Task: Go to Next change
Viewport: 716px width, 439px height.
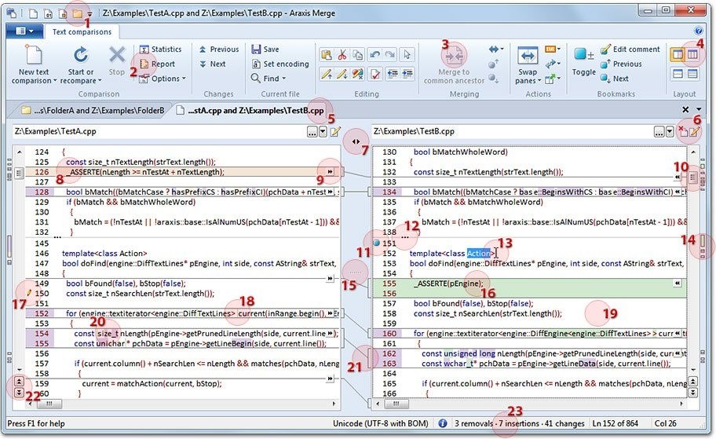Action: 212,64
